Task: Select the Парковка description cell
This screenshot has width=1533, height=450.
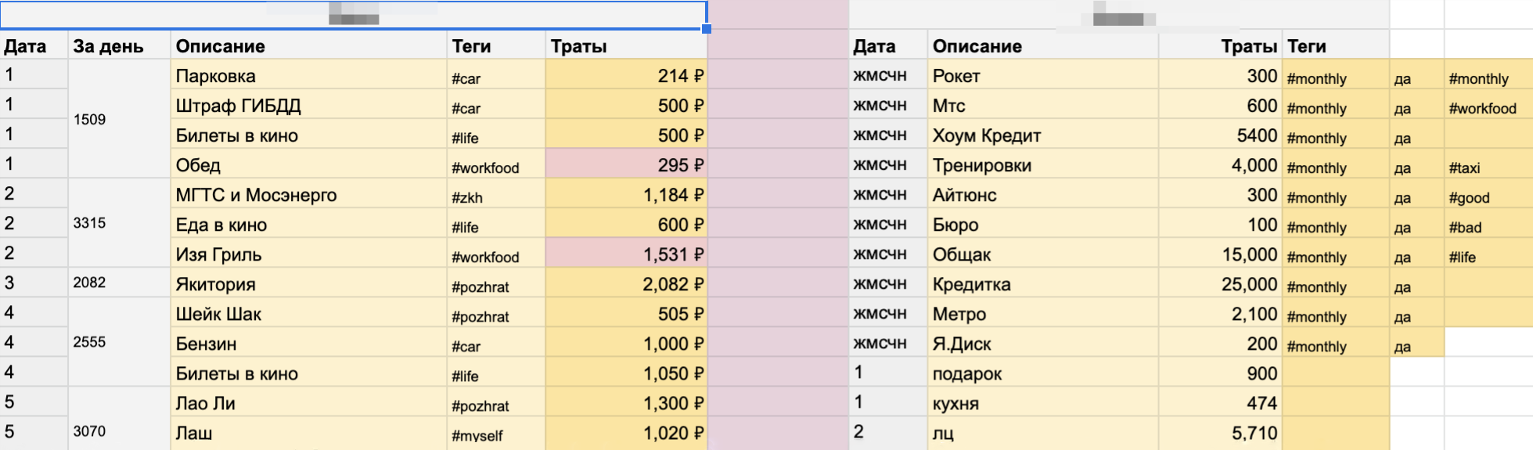Action: point(308,75)
